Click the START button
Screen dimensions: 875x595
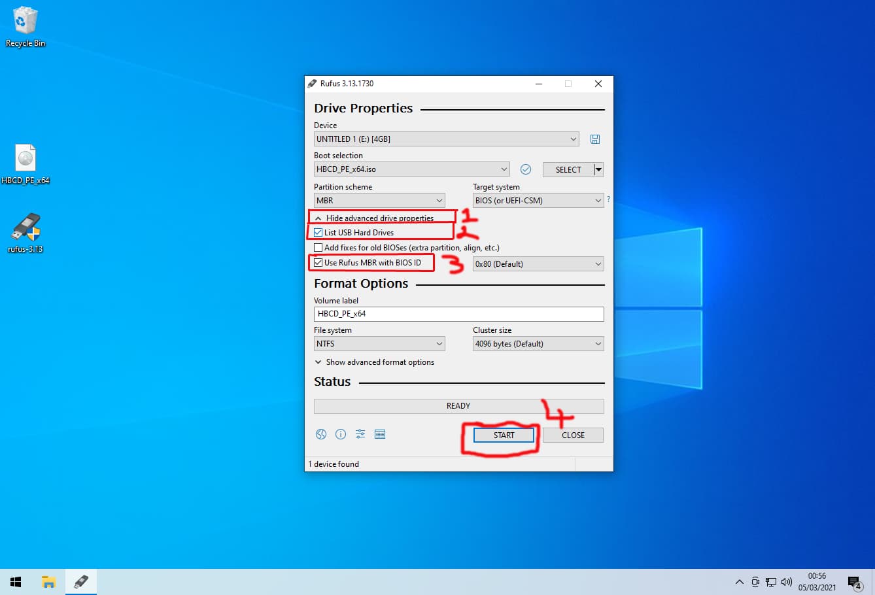(x=504, y=435)
